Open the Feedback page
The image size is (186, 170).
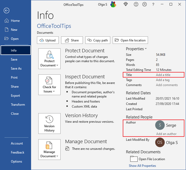[x=18, y=152]
